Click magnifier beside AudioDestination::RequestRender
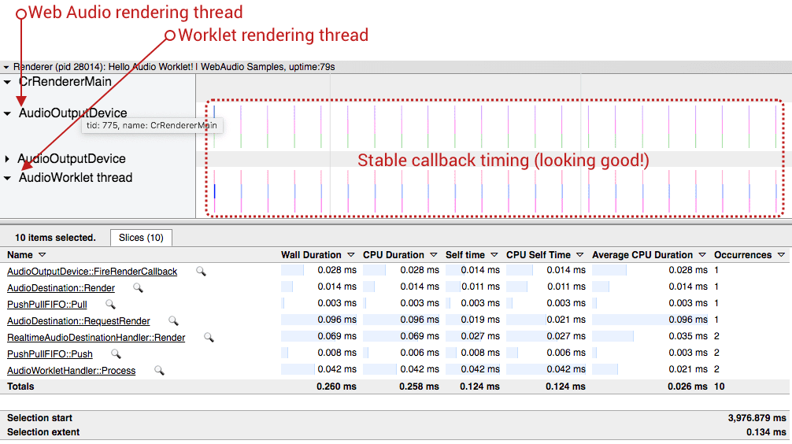 [x=173, y=320]
